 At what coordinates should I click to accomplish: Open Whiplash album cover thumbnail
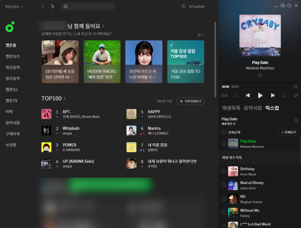point(46,131)
